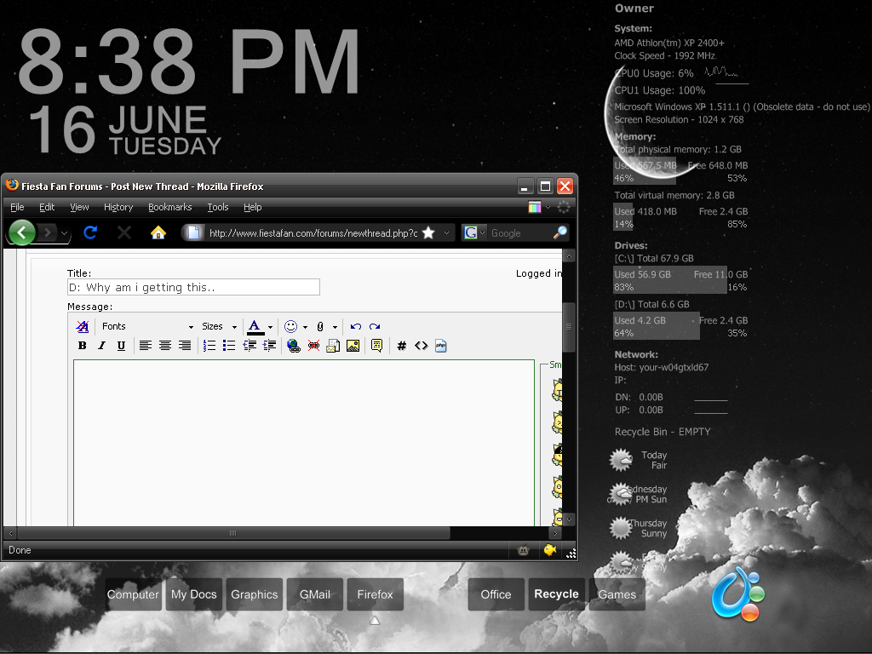Insert an ordered numbered list
This screenshot has height=654, width=872.
point(209,346)
